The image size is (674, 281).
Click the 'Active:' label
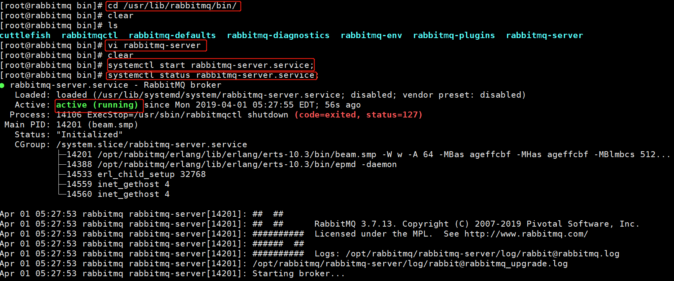coord(33,105)
